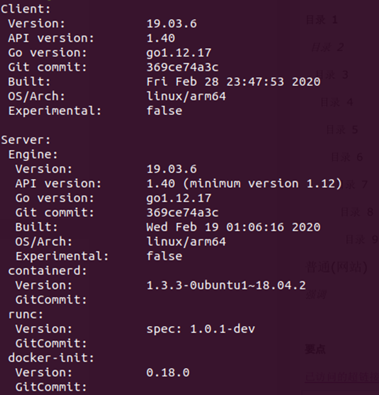Select the build date Wed Feb 19 01:06:16 2020
The width and height of the screenshot is (379, 395).
click(x=233, y=227)
